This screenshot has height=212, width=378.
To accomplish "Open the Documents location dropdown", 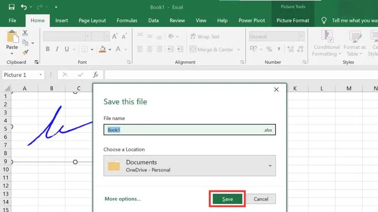I will [x=189, y=166].
